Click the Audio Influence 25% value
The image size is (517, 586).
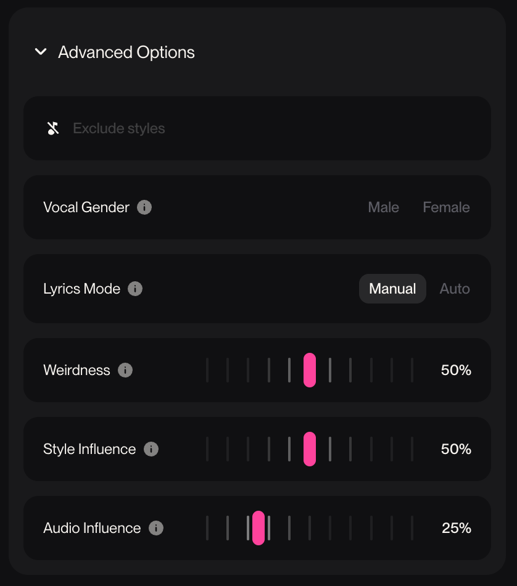(x=457, y=528)
